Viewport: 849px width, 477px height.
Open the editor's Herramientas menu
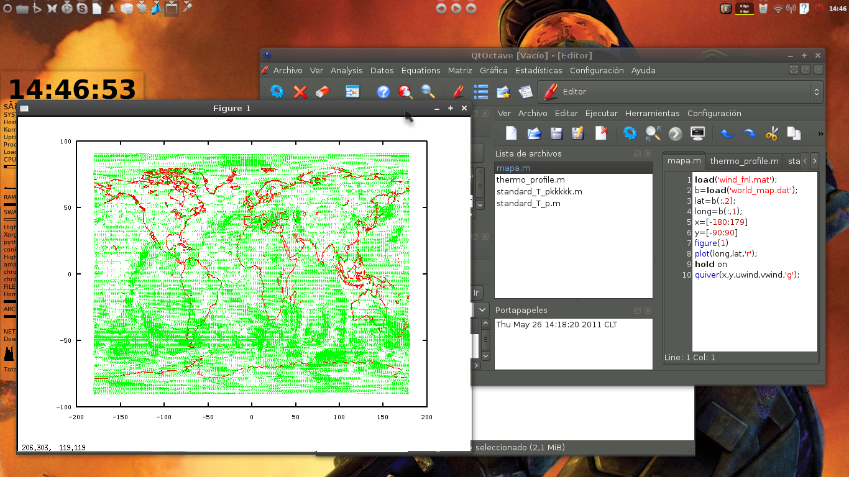(x=653, y=113)
